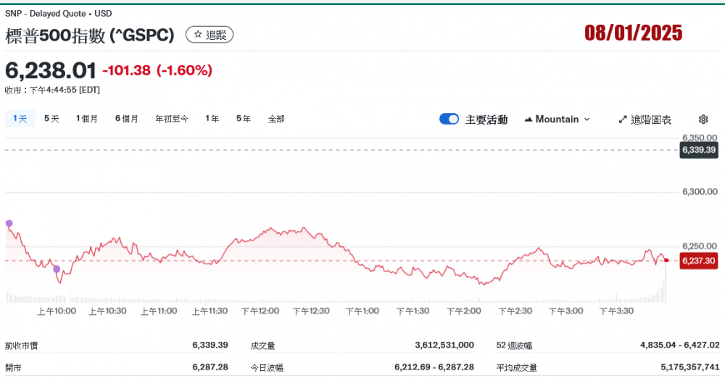725x386 pixels.
Task: Open chart settings via gear icon
Action: click(x=703, y=119)
